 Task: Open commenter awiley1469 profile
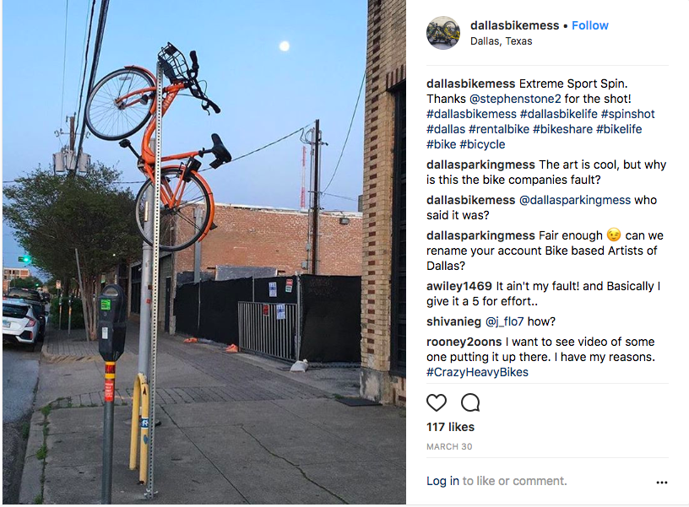(459, 286)
